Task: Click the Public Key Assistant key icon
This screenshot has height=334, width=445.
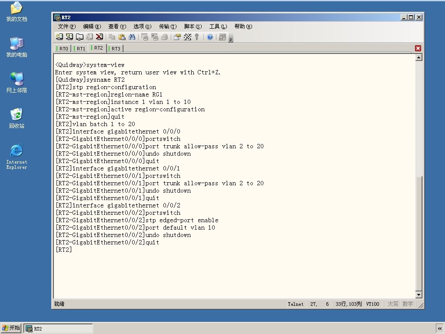Action: [x=197, y=37]
